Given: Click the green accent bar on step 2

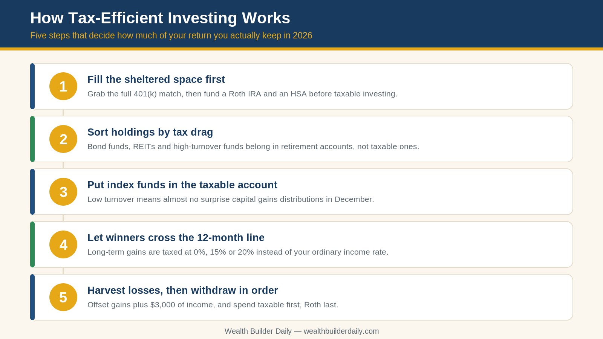Looking at the screenshot, I should click(32, 139).
